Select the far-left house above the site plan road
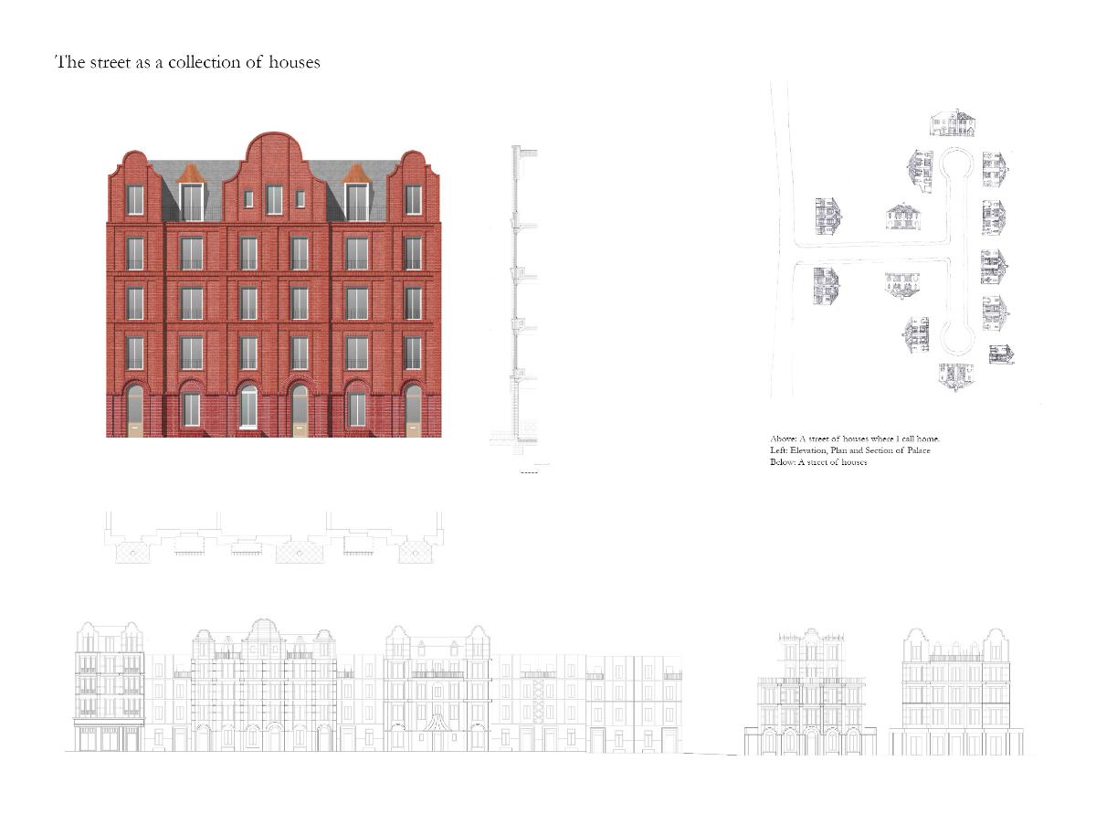 click(828, 217)
